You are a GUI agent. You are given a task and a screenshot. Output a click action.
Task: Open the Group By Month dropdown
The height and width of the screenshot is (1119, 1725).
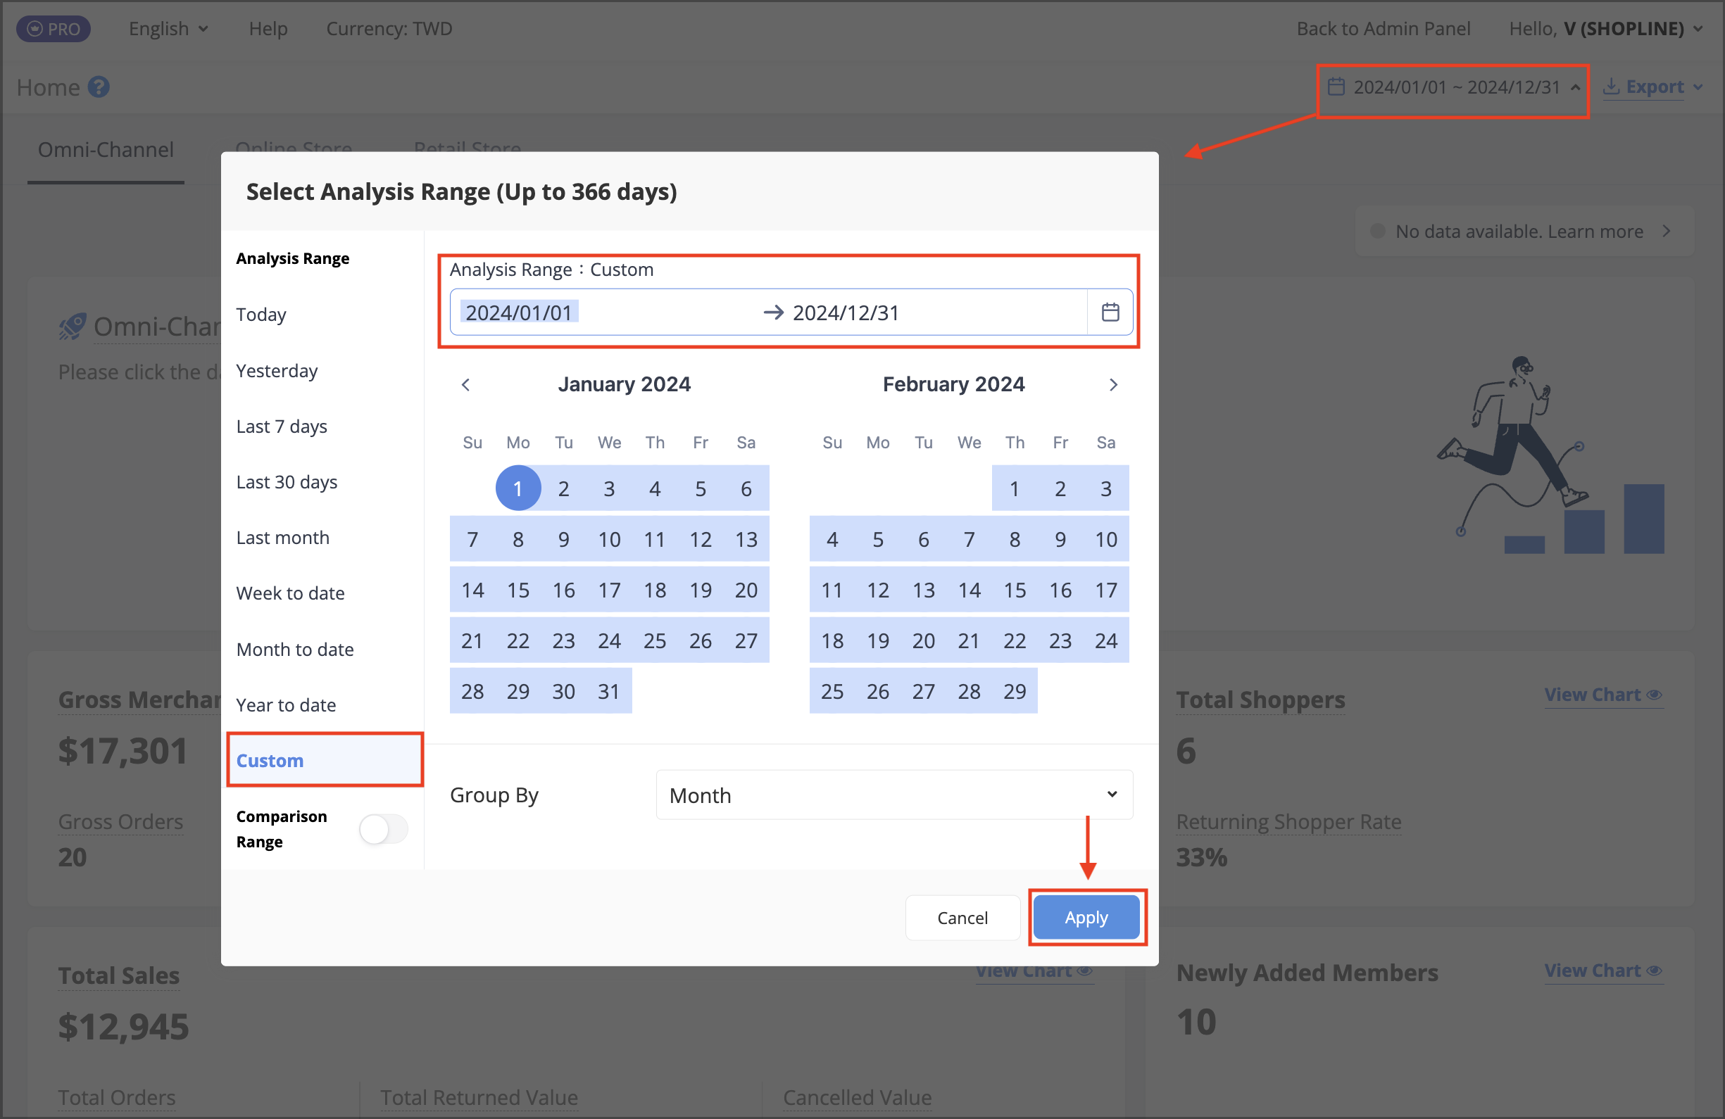893,795
